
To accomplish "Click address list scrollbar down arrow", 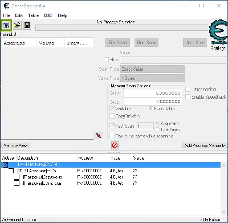I will pyautogui.click(x=224, y=212).
